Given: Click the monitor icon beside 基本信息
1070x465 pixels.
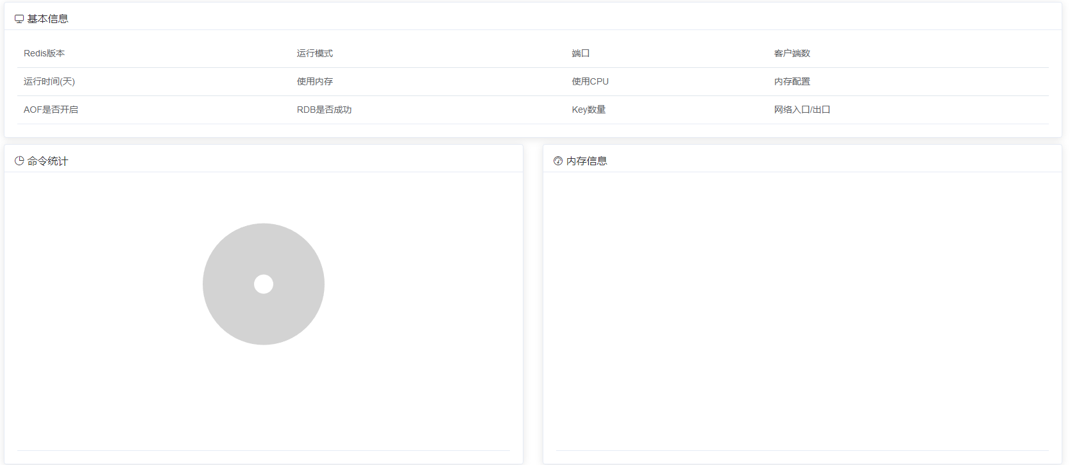Looking at the screenshot, I should 19,19.
